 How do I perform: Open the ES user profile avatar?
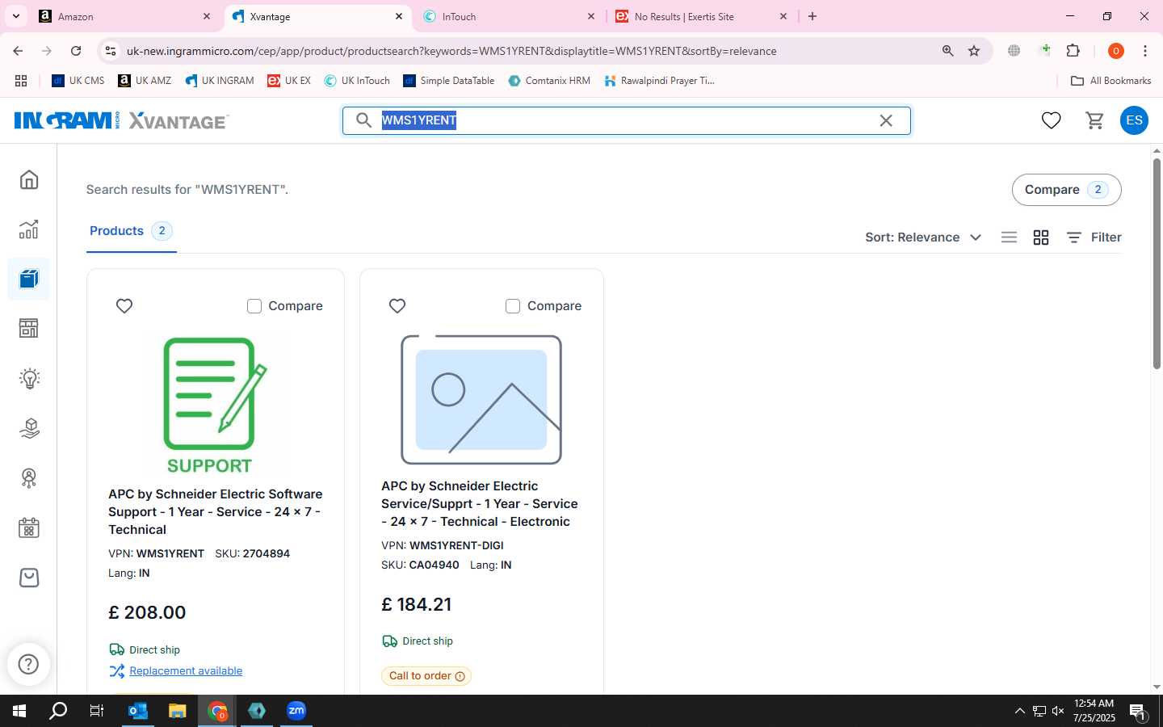1134,120
